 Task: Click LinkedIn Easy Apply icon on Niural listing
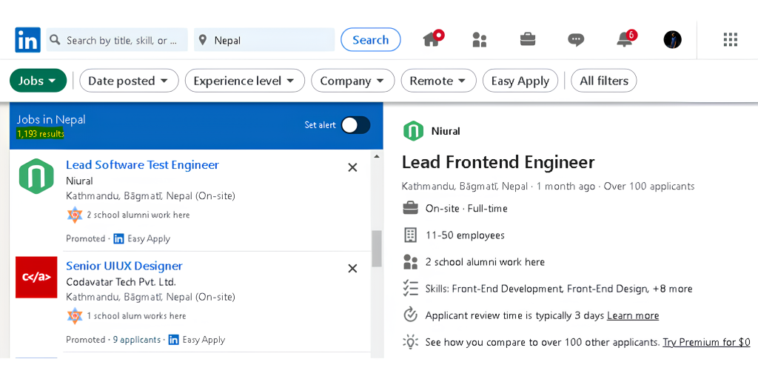(x=119, y=239)
